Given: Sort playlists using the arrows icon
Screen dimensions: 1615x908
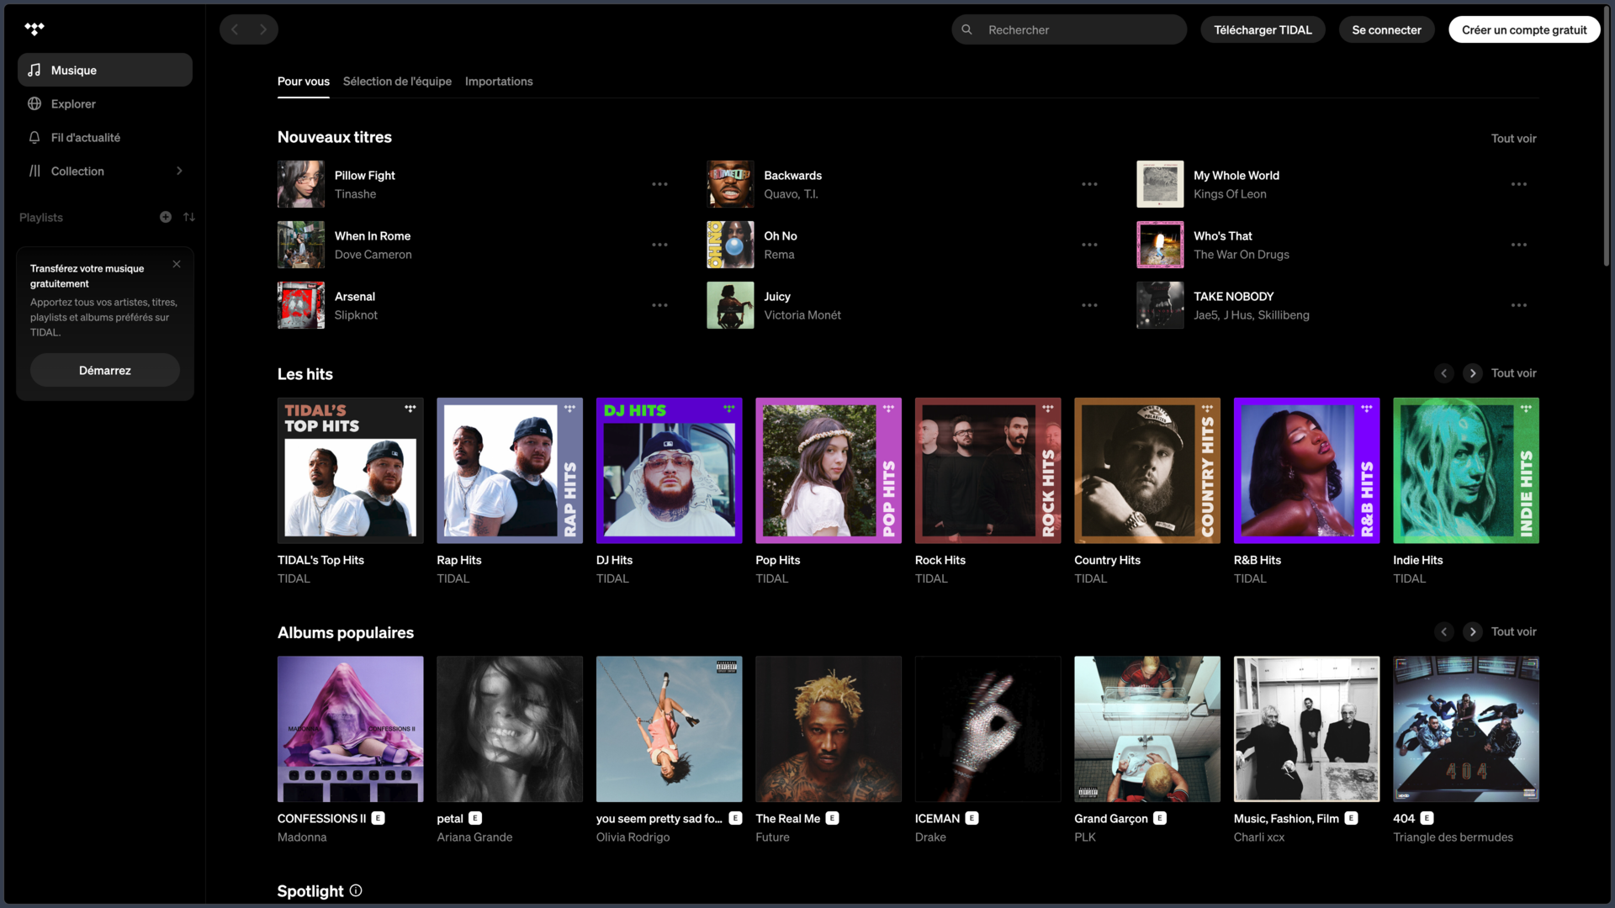Looking at the screenshot, I should (189, 217).
